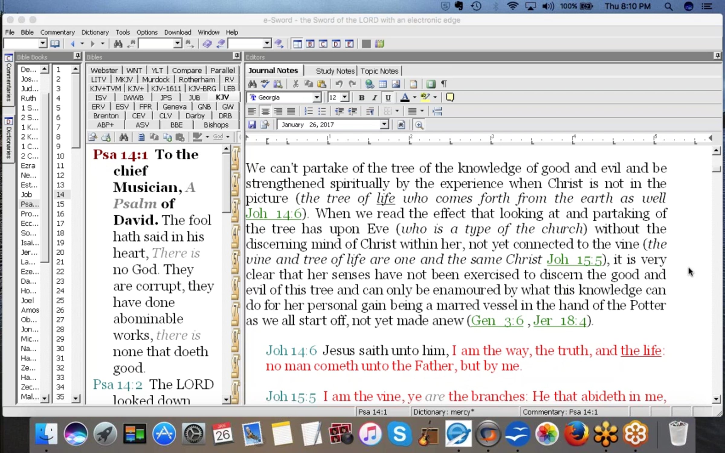725x453 pixels.
Task: Click the numbered list icon
Action: click(308, 111)
